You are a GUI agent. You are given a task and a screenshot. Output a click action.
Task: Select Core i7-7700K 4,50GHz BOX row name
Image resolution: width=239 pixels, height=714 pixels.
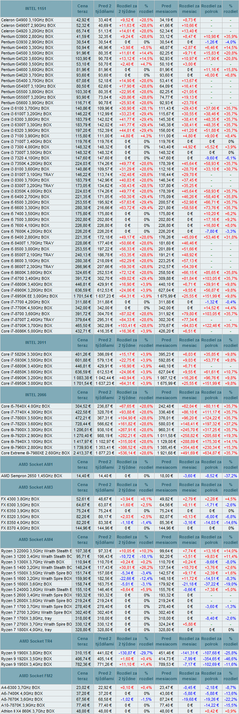tap(26, 308)
